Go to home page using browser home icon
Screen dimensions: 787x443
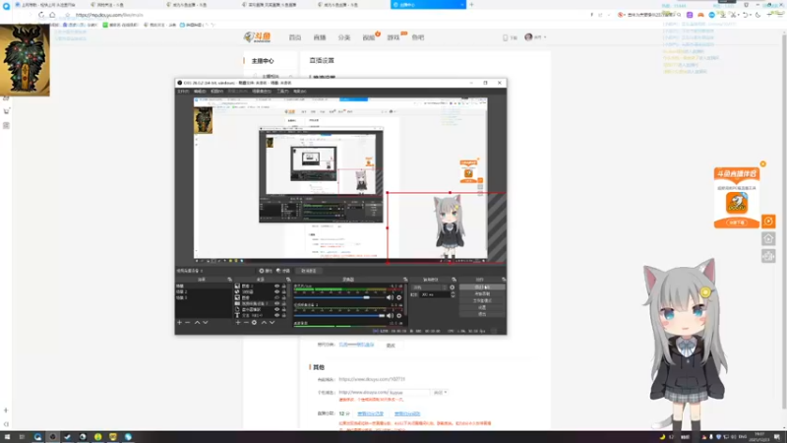(x=52, y=15)
